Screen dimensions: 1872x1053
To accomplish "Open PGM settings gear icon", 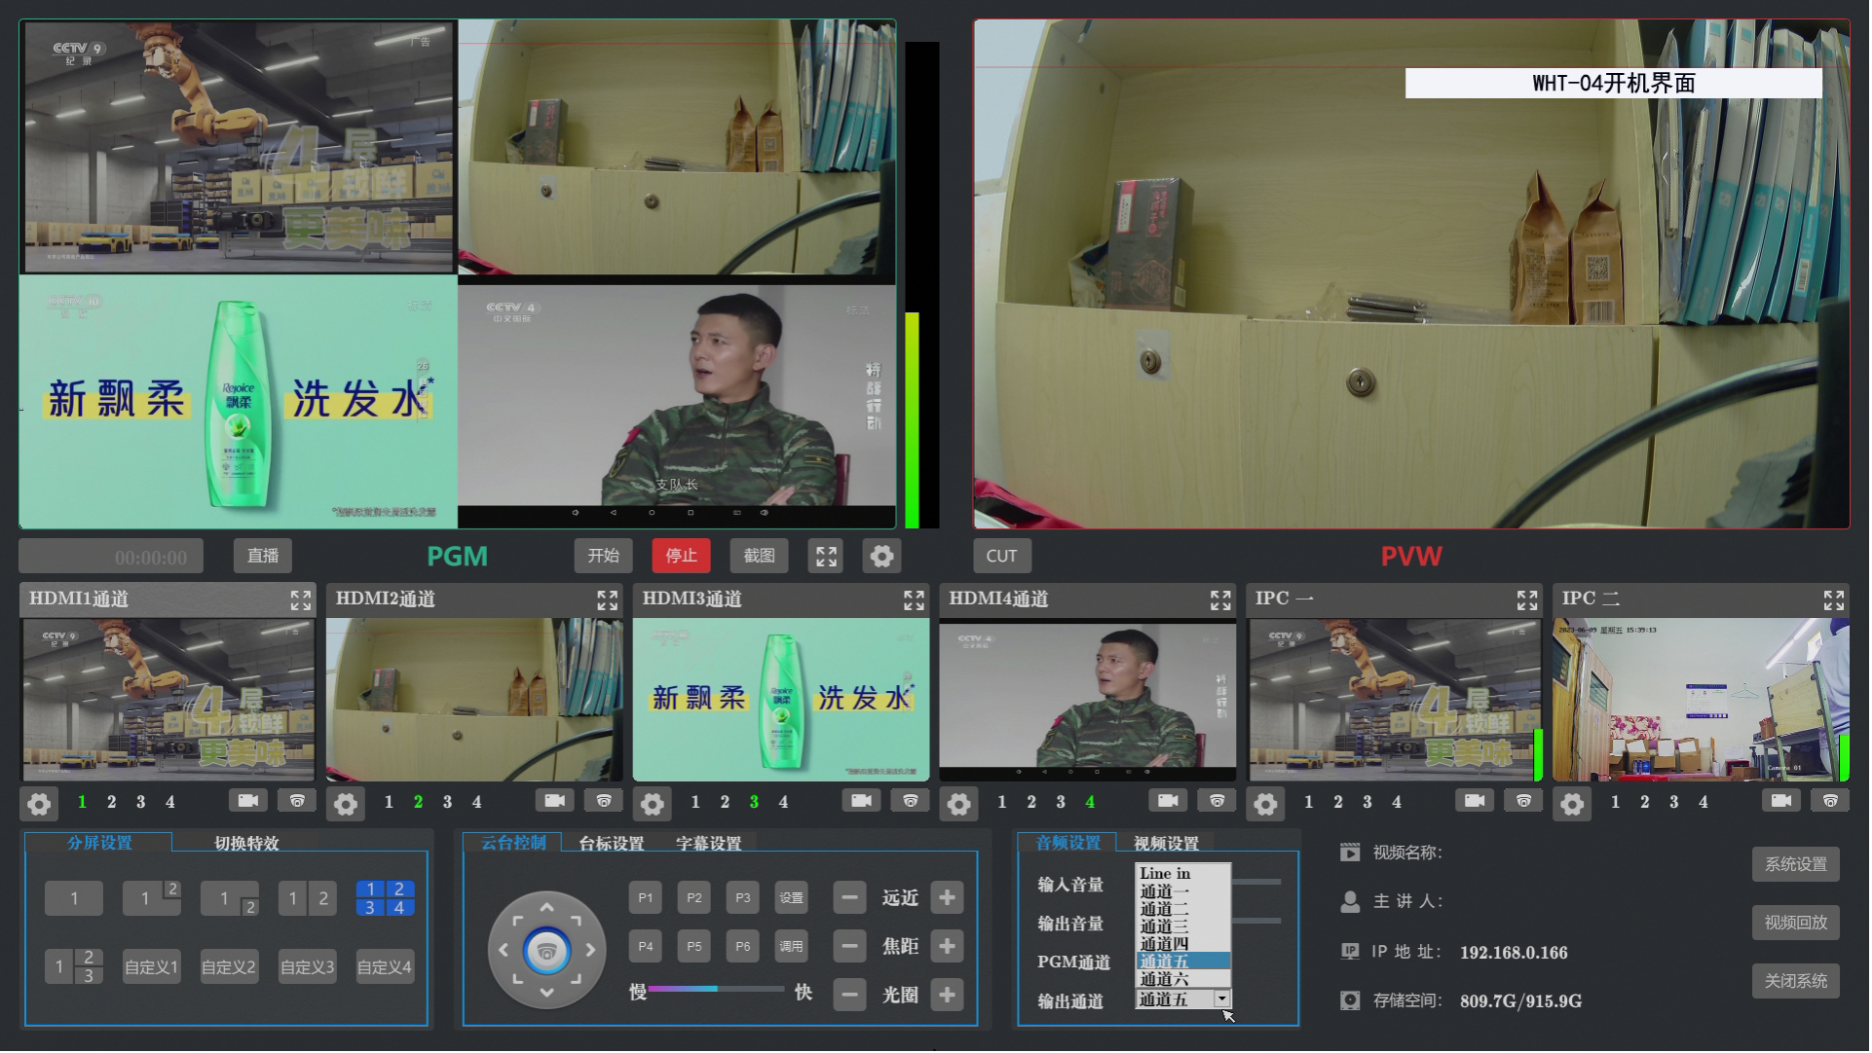I will 881,556.
